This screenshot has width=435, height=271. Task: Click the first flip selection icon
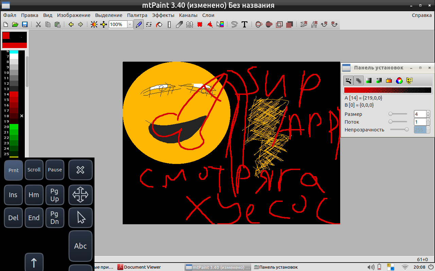(x=304, y=24)
